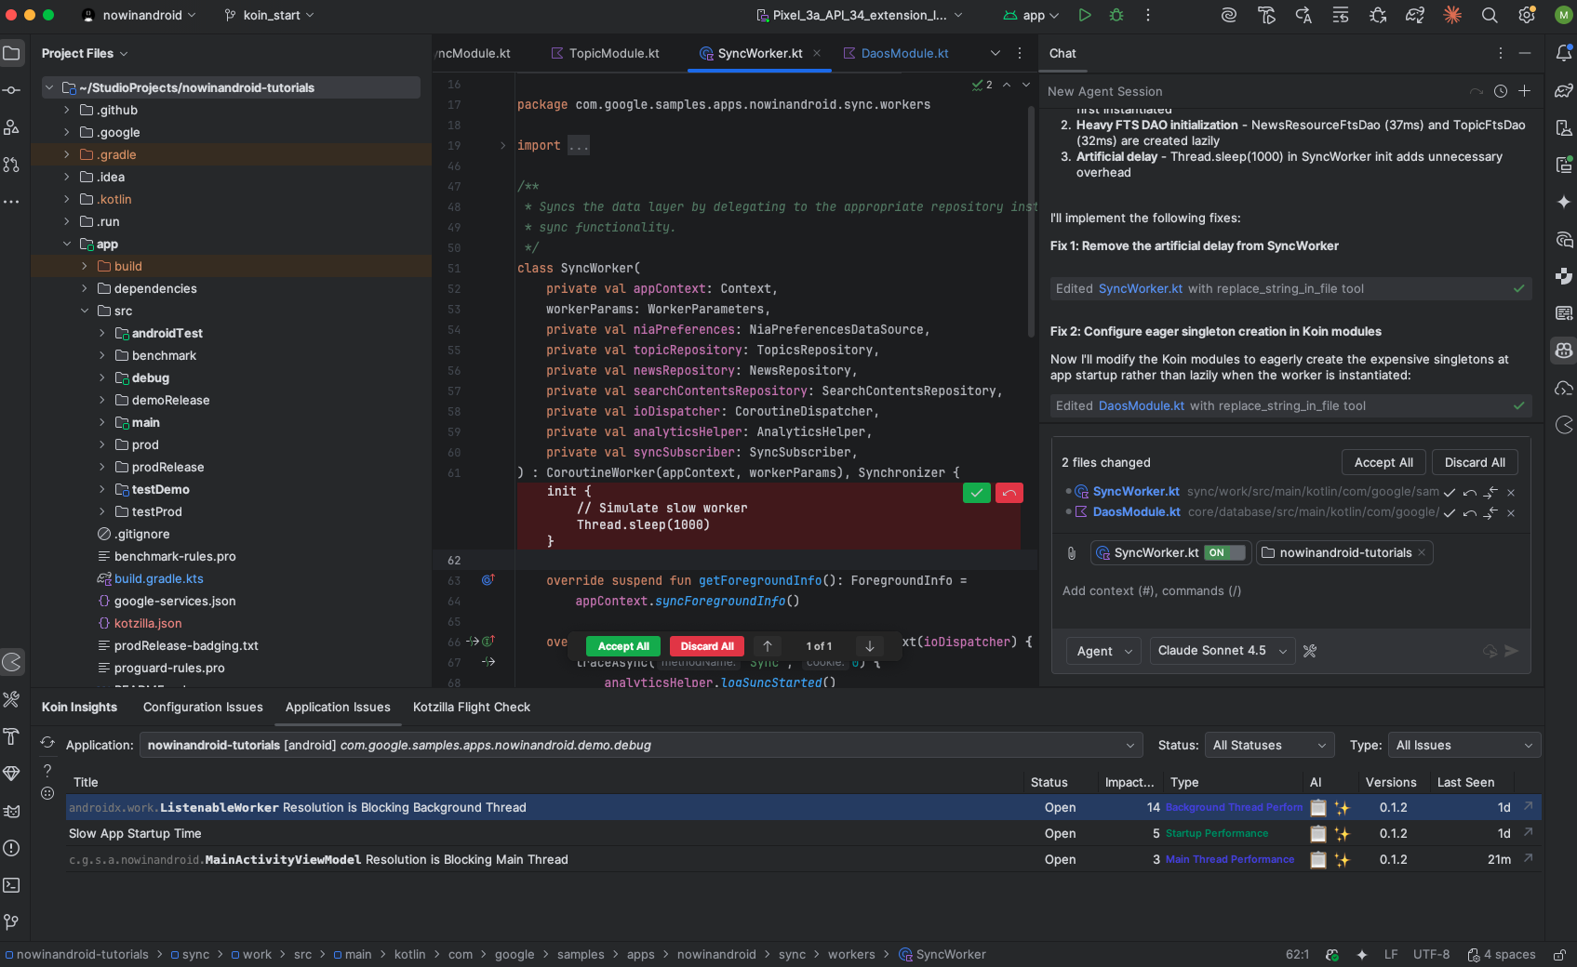Click Accept All in files changed panel

pyautogui.click(x=1383, y=462)
